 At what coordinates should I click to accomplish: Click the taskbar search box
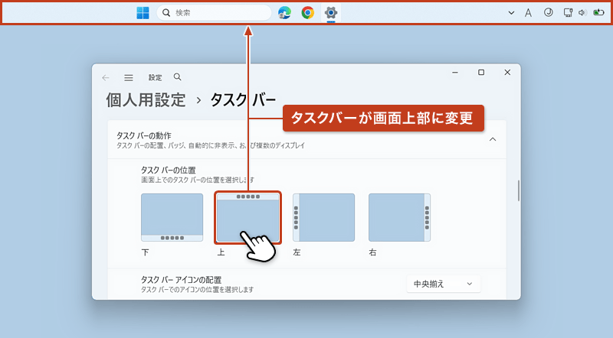click(214, 13)
